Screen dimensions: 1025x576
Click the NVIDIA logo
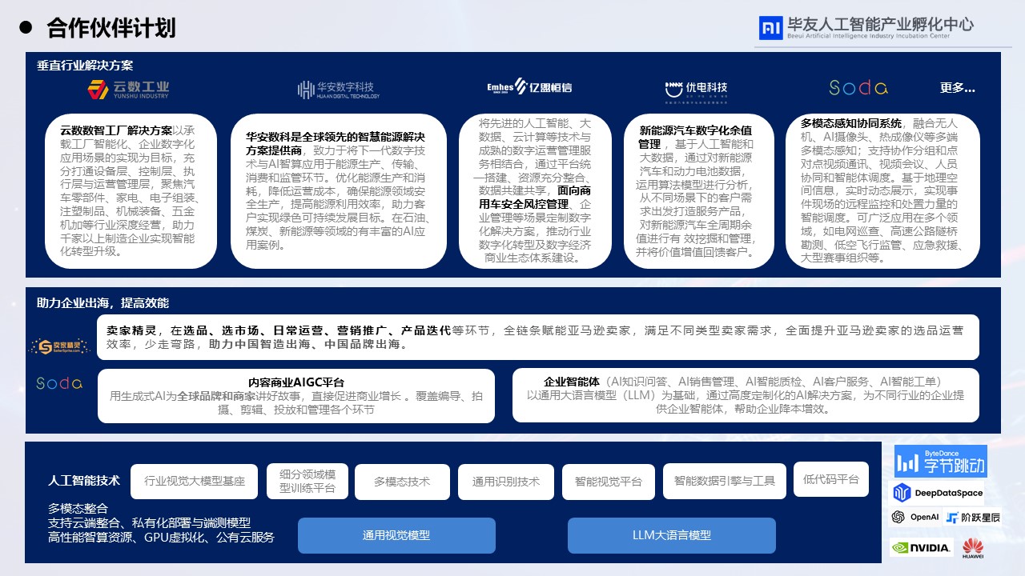click(x=922, y=548)
